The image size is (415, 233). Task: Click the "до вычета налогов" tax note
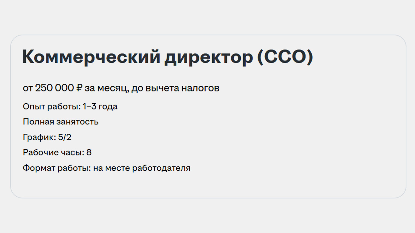tap(175, 88)
